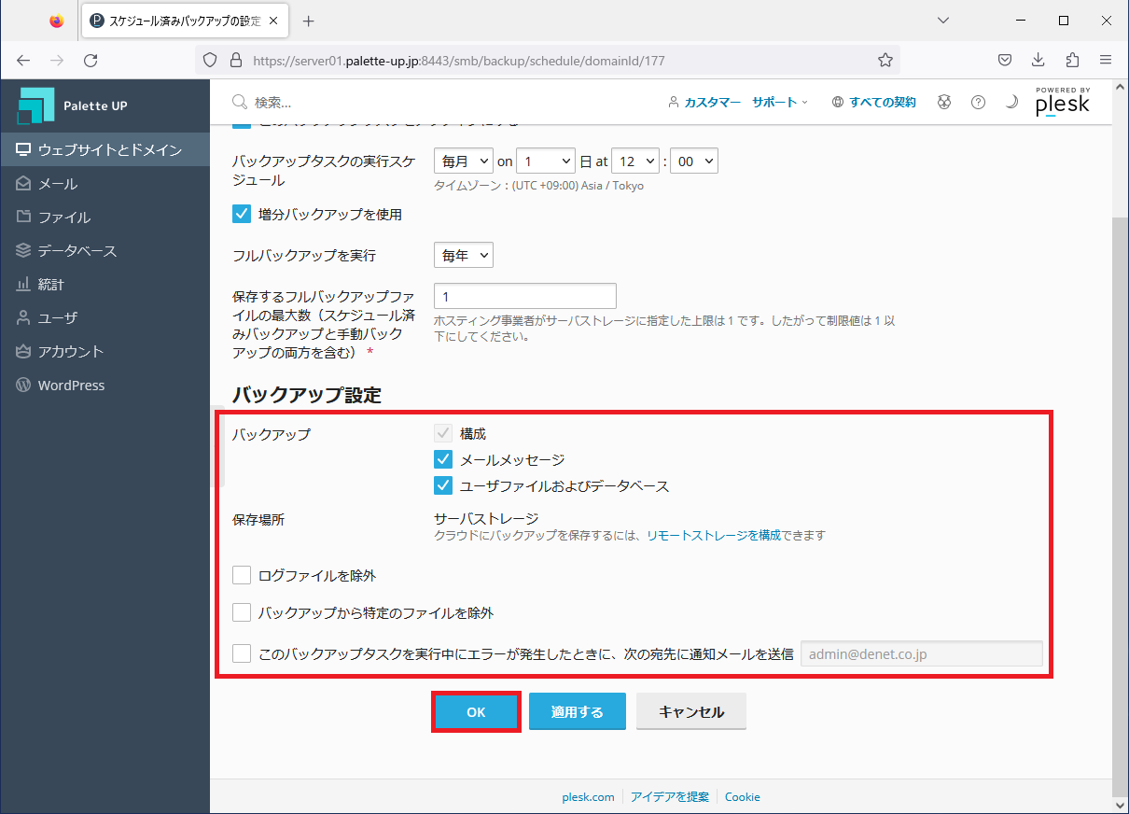Open ウェブサイトとドメイン in the sidebar
Viewport: 1129px width, 814px height.
(105, 150)
